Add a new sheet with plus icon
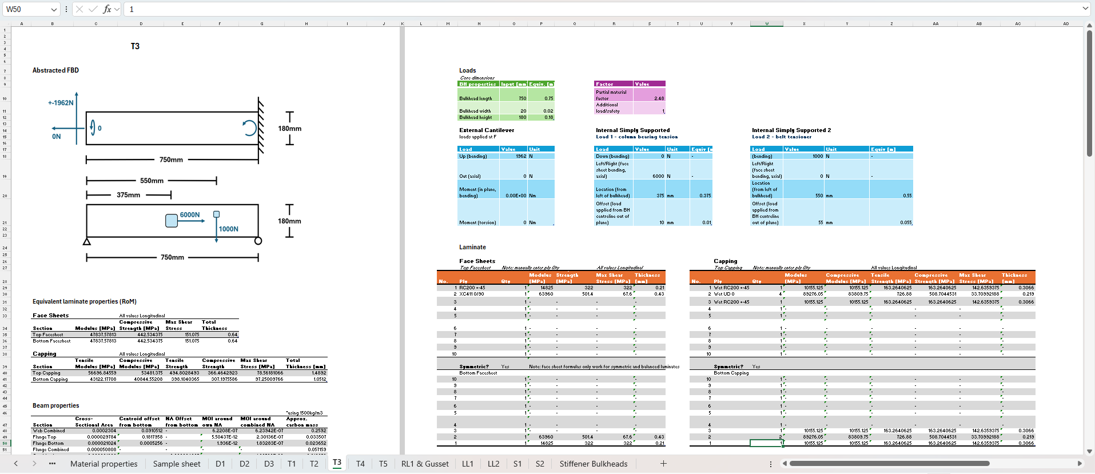Viewport: 1095px width, 474px height. [x=663, y=464]
